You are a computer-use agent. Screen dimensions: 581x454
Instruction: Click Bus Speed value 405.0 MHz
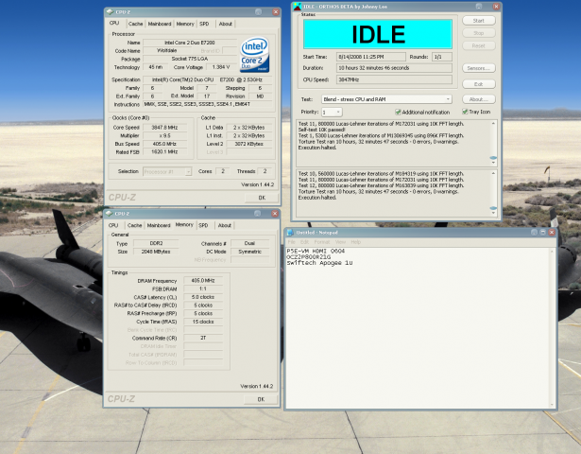[165, 144]
